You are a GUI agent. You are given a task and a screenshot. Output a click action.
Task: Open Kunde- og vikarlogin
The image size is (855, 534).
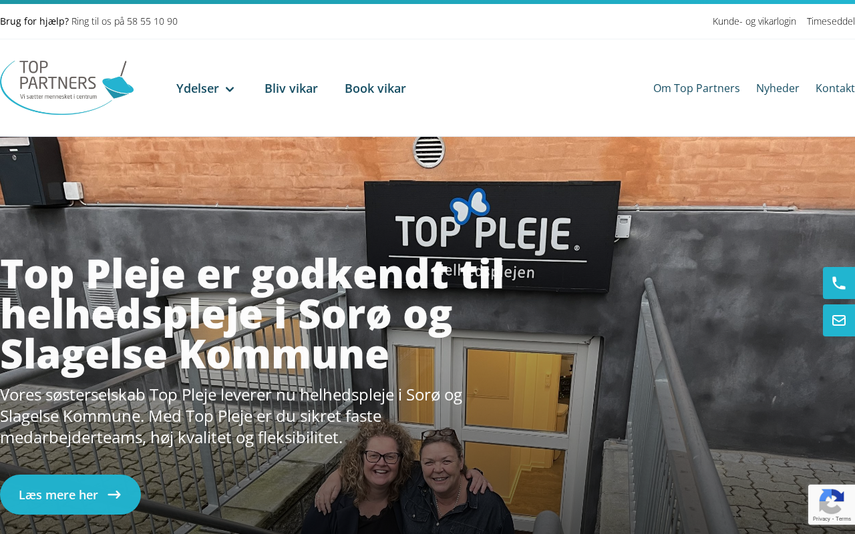coord(754,21)
